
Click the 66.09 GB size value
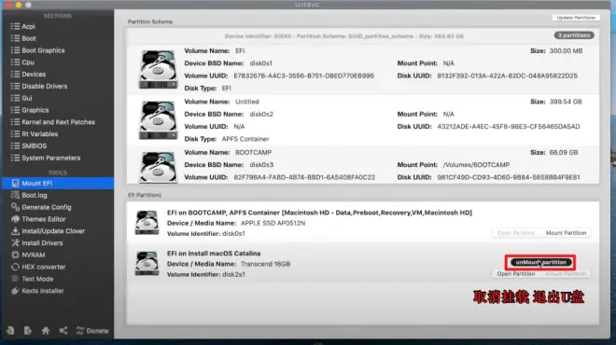(564, 152)
